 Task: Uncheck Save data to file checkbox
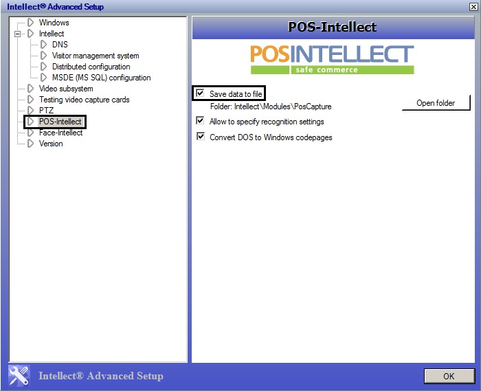(x=200, y=93)
